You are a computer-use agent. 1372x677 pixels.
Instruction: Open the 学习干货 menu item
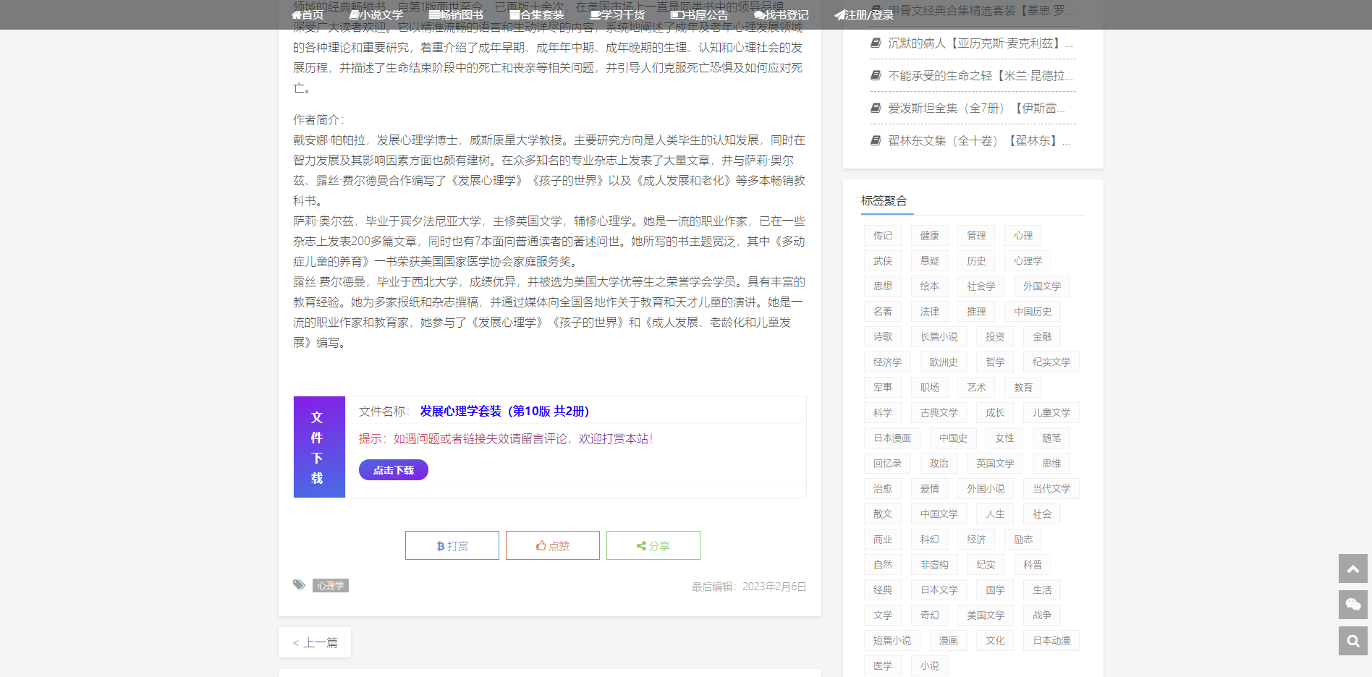pos(617,14)
